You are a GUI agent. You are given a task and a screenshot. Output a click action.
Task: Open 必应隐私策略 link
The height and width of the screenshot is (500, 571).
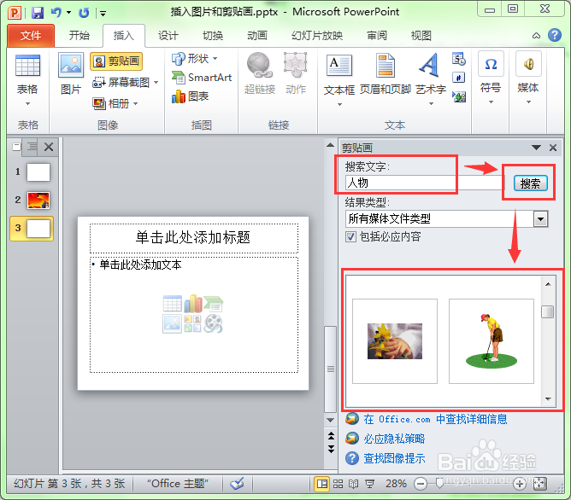point(394,439)
